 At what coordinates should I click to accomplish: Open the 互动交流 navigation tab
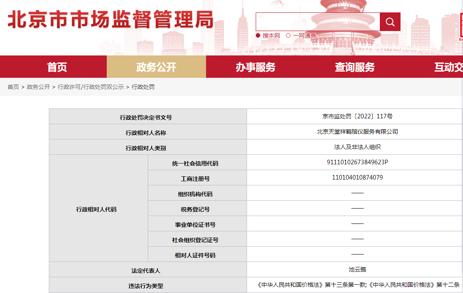tap(449, 67)
